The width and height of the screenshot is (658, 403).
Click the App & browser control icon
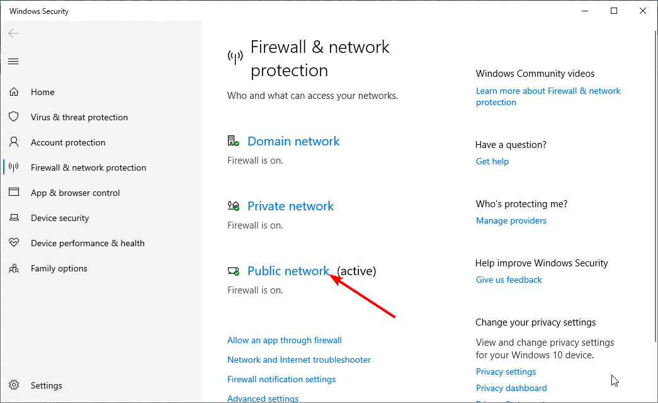14,193
